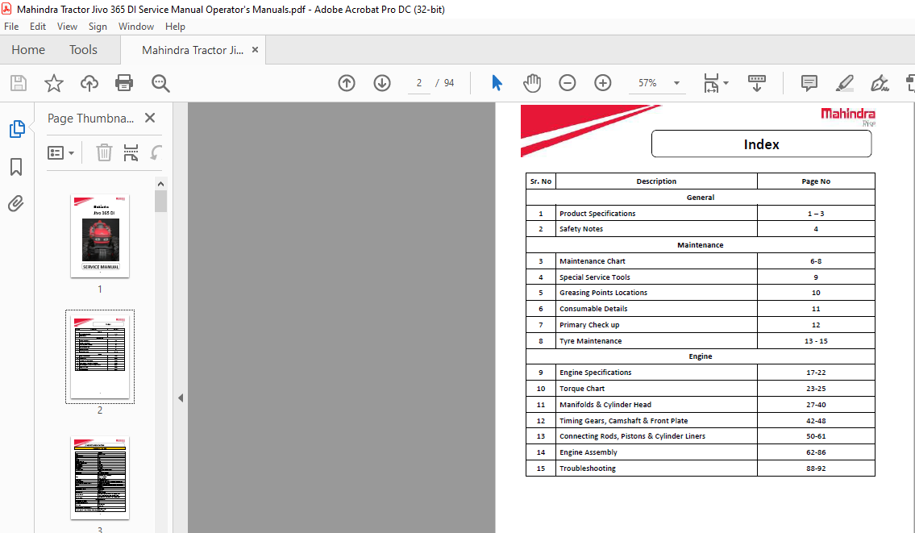Image resolution: width=915 pixels, height=533 pixels.
Task: Select page 1 cover thumbnail
Action: [100, 235]
